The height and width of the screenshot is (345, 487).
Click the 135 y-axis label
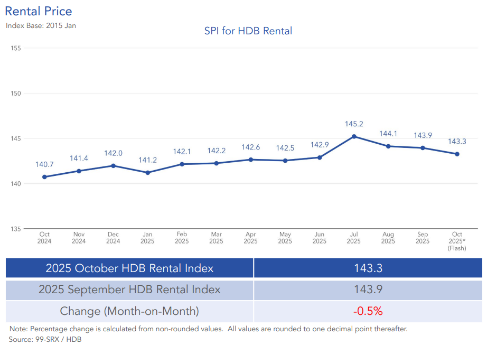(x=15, y=229)
